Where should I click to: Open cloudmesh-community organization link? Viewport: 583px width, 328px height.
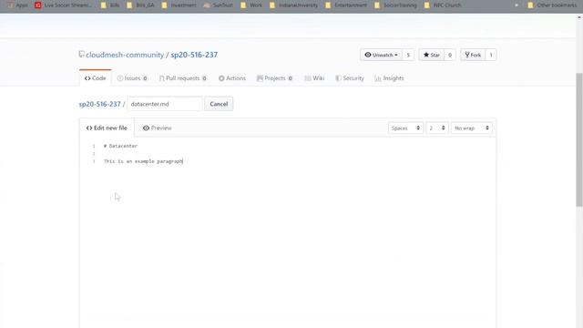pyautogui.click(x=125, y=55)
